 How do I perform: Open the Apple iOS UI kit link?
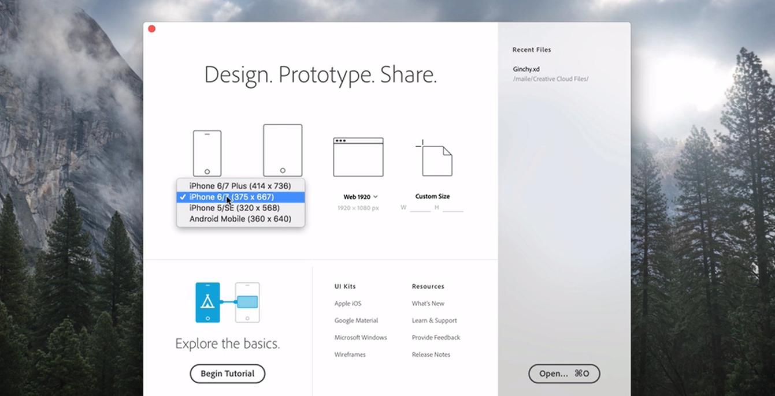[348, 304]
